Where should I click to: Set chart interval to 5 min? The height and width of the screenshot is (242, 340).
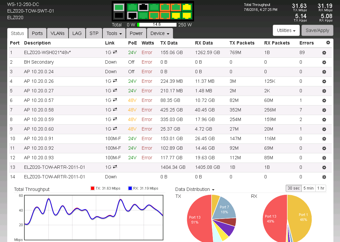tap(308, 188)
